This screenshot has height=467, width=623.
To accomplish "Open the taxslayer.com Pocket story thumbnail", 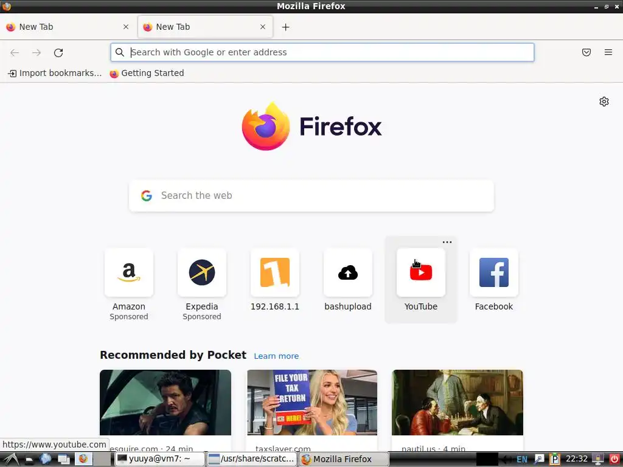I will tap(312, 403).
